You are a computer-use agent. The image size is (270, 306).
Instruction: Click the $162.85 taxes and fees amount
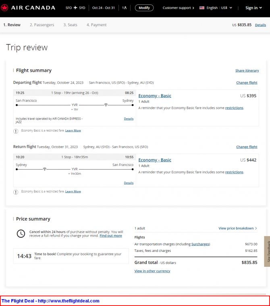click(251, 251)
